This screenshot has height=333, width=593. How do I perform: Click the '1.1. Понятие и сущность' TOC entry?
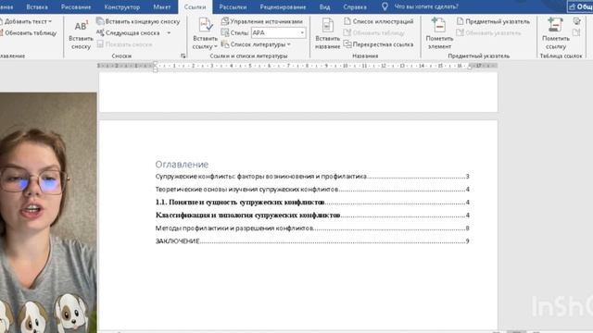(x=312, y=203)
